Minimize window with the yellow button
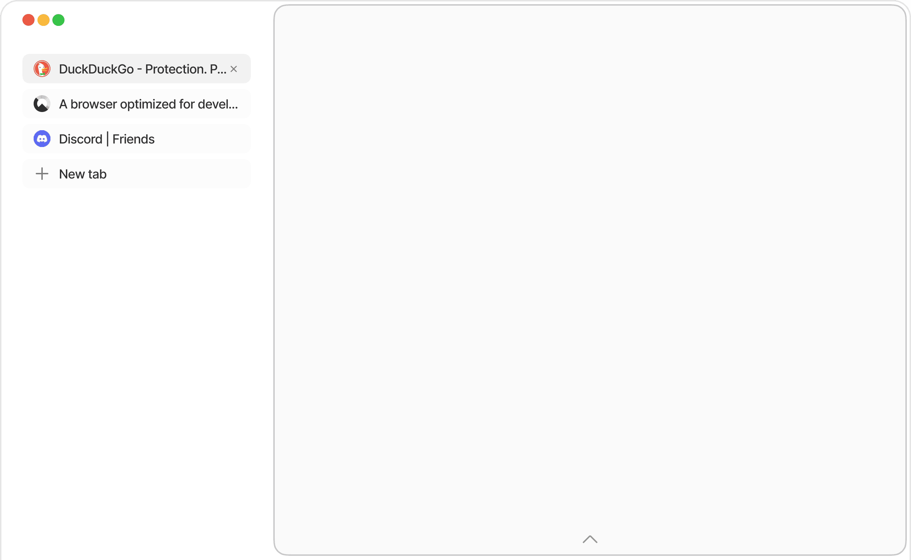 pyautogui.click(x=43, y=20)
